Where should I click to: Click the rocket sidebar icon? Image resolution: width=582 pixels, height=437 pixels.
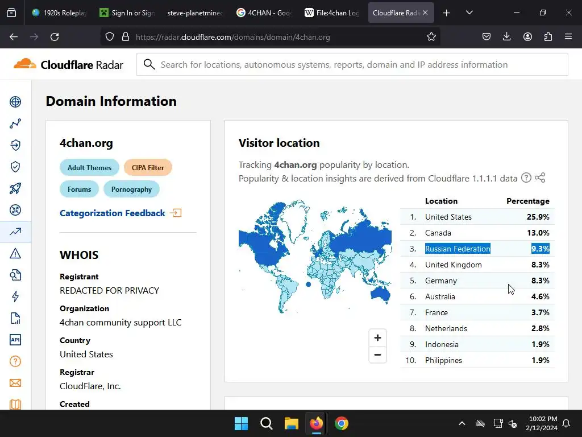[x=15, y=188]
